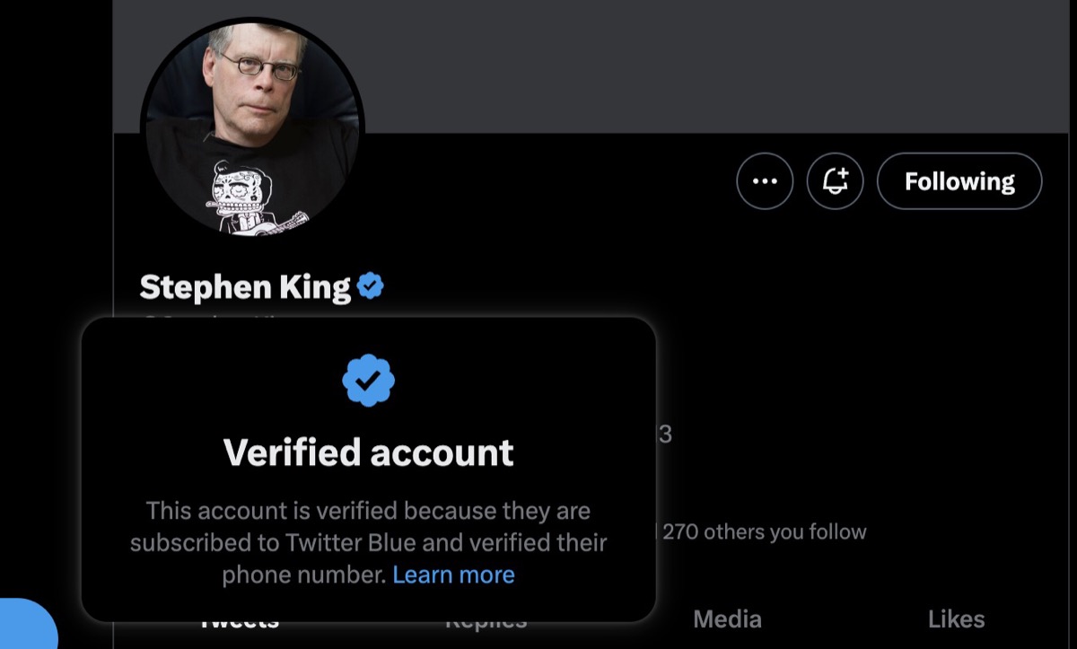Click the "Verified account" popup heading
1077x649 pixels.
tap(368, 452)
